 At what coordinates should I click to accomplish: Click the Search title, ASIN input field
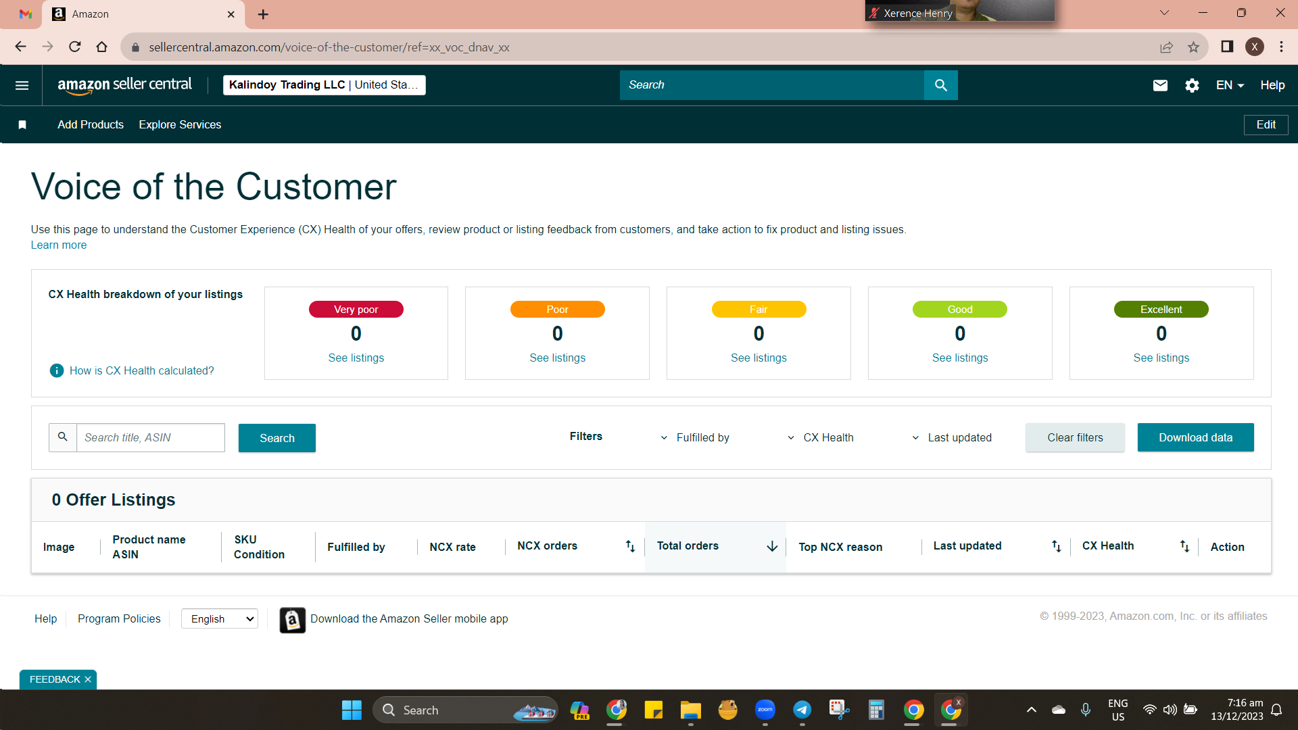[150, 437]
